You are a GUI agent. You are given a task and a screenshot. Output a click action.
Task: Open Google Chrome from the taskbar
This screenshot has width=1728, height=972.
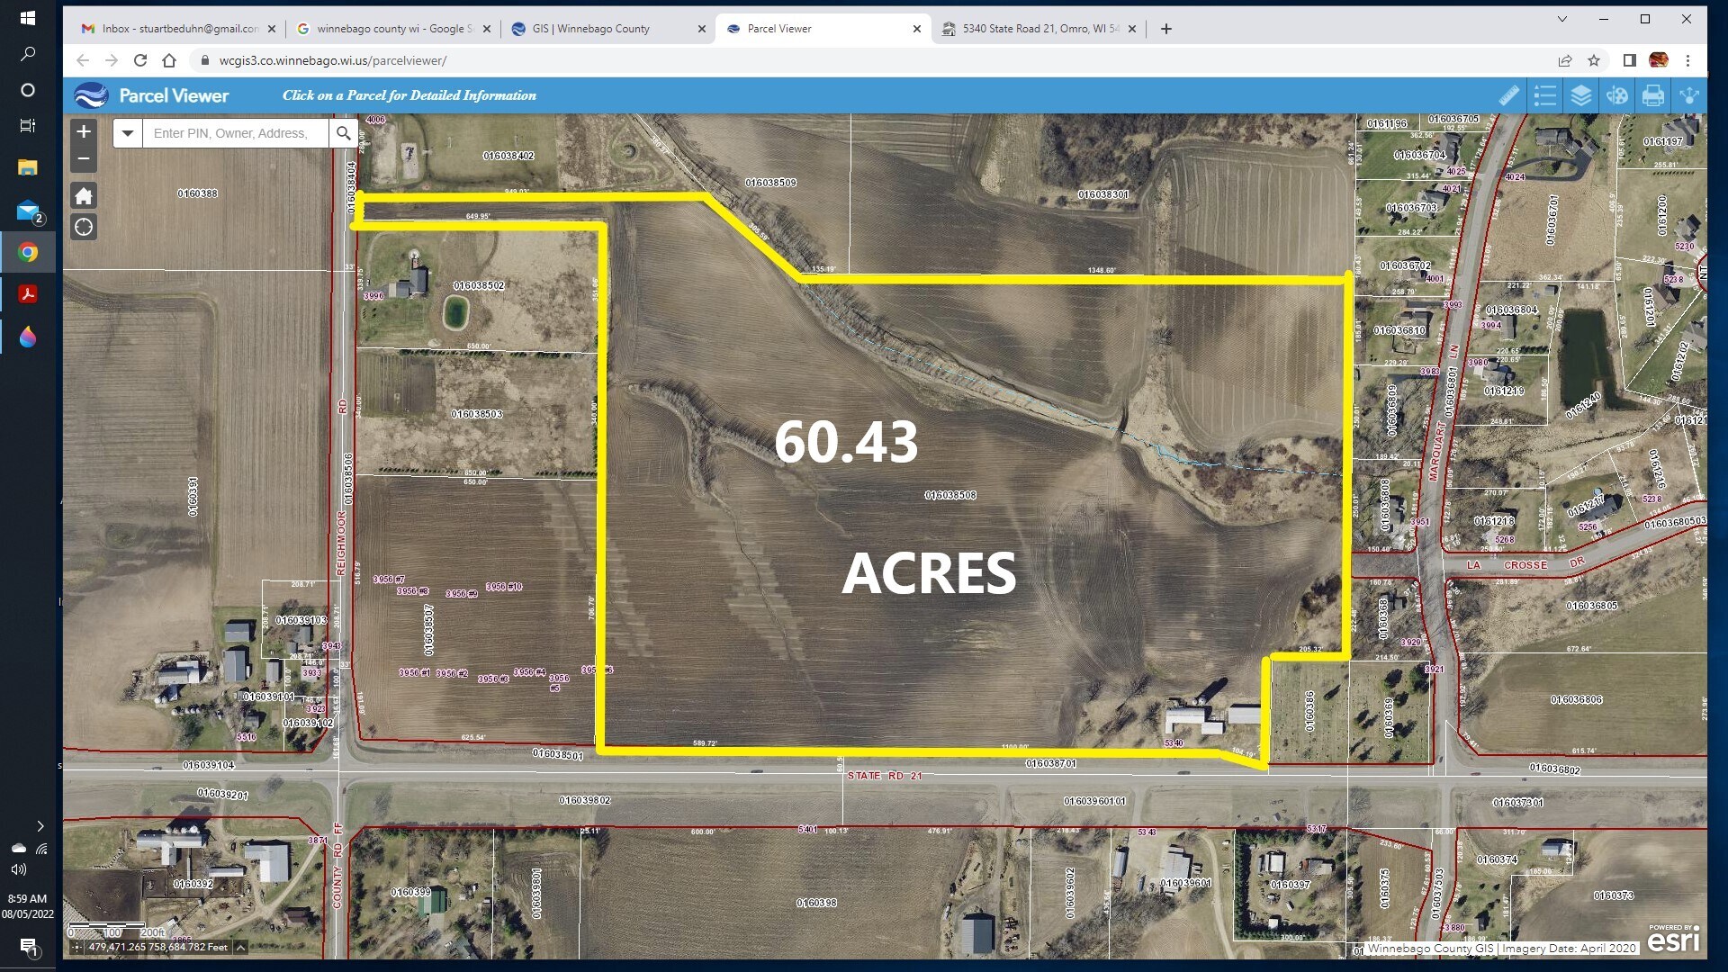pyautogui.click(x=29, y=253)
